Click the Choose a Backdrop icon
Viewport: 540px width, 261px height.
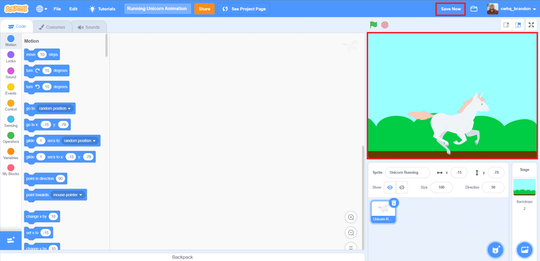[x=524, y=249]
